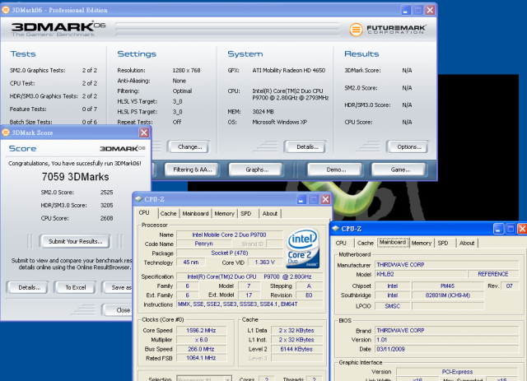
Task: Click the Bus Speed value 266.0 MHz
Action: pyautogui.click(x=201, y=349)
